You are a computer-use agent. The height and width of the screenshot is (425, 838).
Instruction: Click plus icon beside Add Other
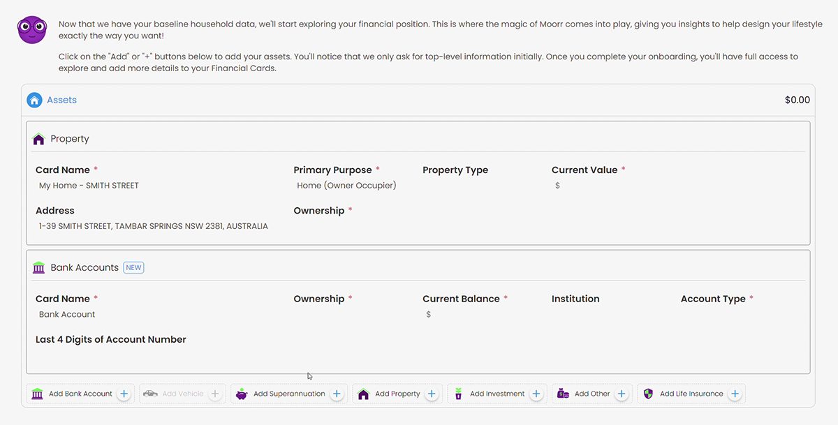coord(622,394)
